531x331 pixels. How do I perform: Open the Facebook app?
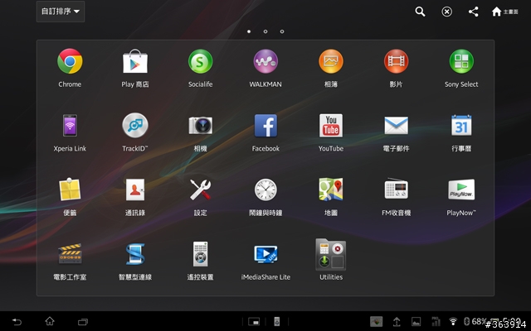tap(265, 125)
